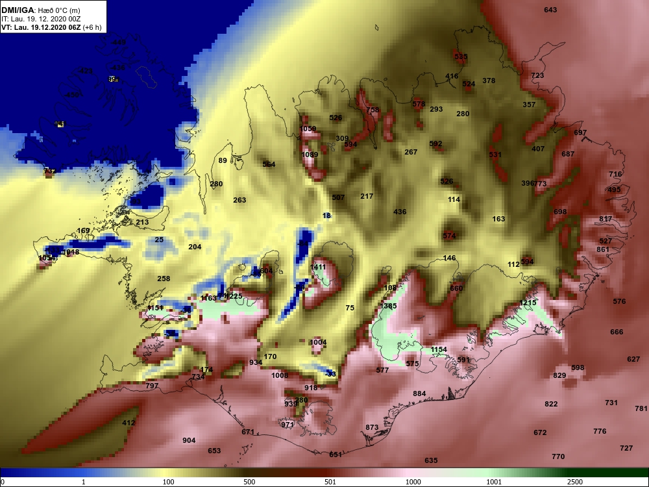The width and height of the screenshot is (649, 487).
Task: Click the map value 163
Action: click(498, 219)
